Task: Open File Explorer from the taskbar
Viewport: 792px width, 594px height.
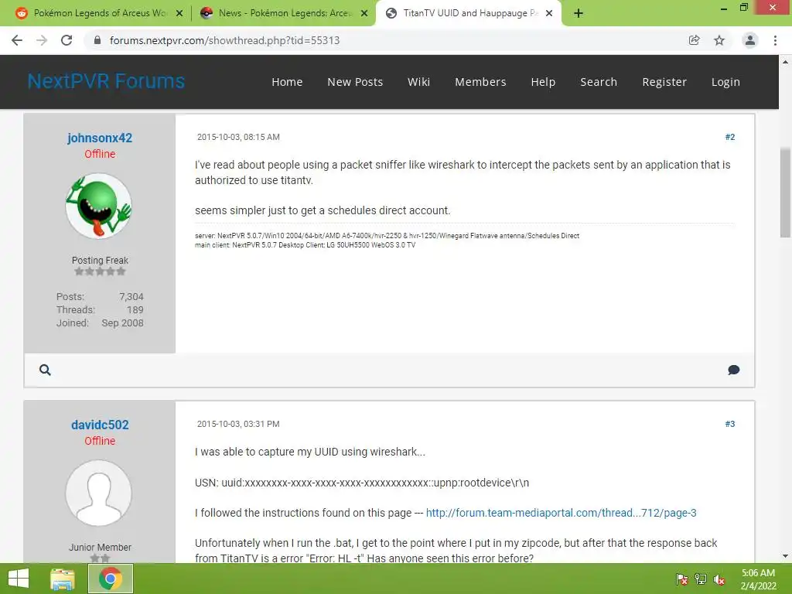Action: pyautogui.click(x=63, y=579)
